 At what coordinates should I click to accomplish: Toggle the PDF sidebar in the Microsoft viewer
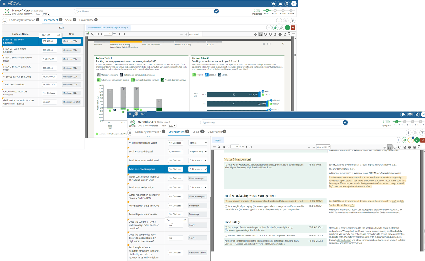pyautogui.click(x=88, y=34)
